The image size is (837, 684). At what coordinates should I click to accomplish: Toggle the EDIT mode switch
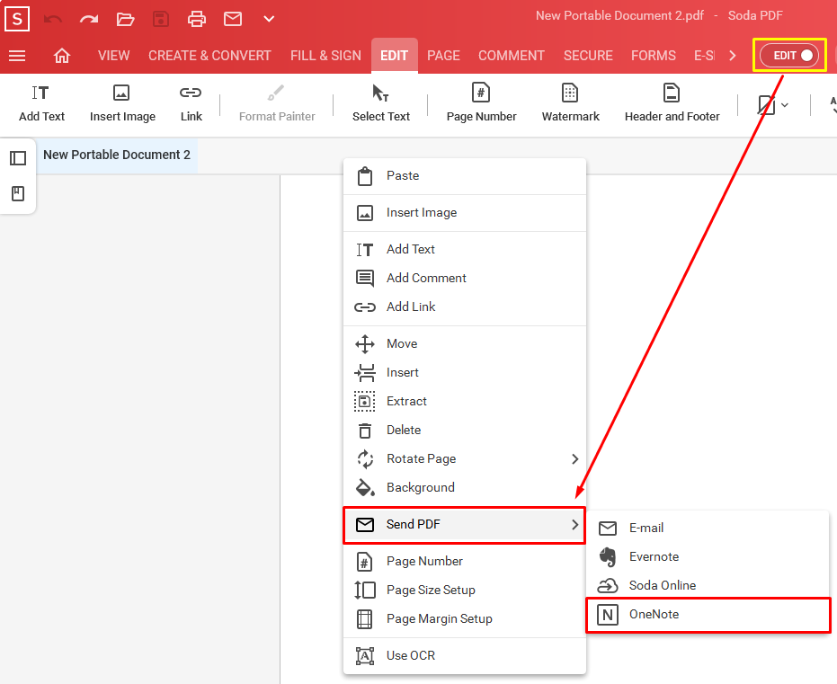pos(789,56)
